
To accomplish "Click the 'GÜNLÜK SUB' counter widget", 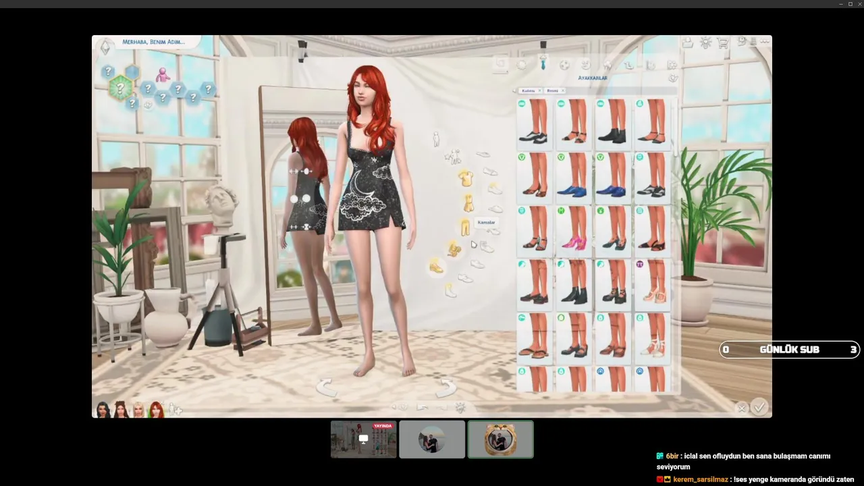I will pos(790,349).
